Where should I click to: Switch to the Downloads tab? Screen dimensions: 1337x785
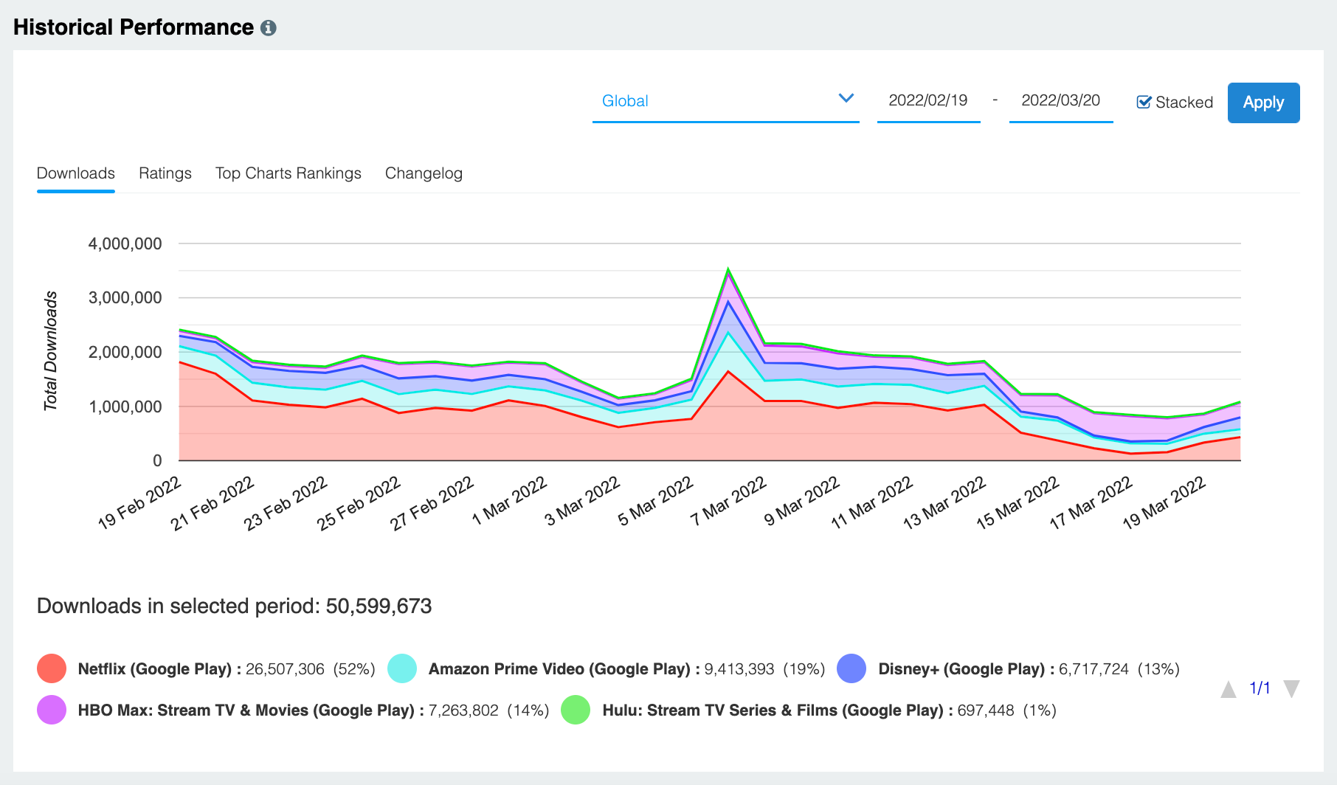[76, 173]
